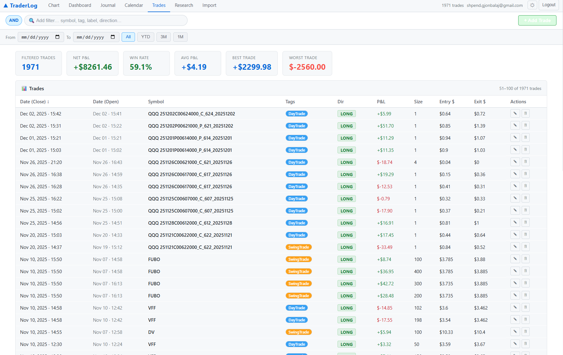Sort trades by P&L column header

381,102
